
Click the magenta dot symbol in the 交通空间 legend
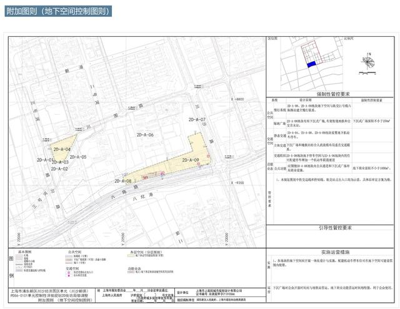[69, 275]
